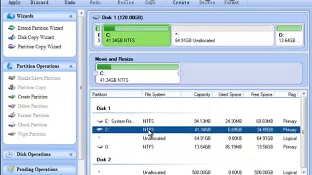Click the Disk 2 group heading
Screen dimensions: 312x175
[103, 160]
